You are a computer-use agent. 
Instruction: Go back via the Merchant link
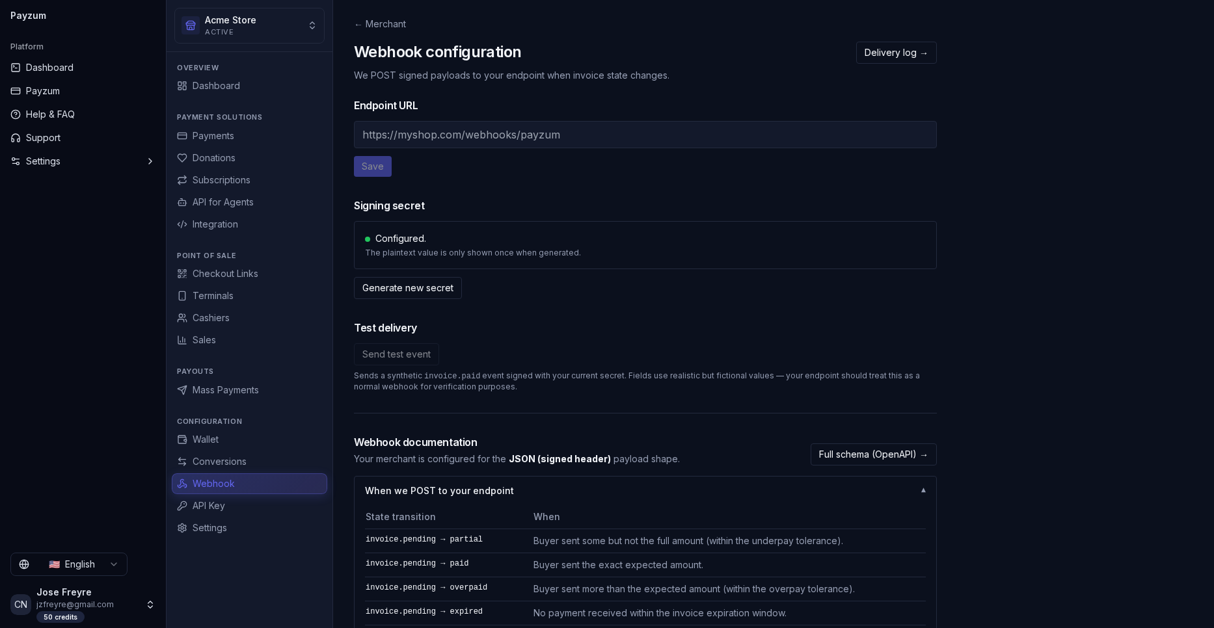click(x=380, y=24)
